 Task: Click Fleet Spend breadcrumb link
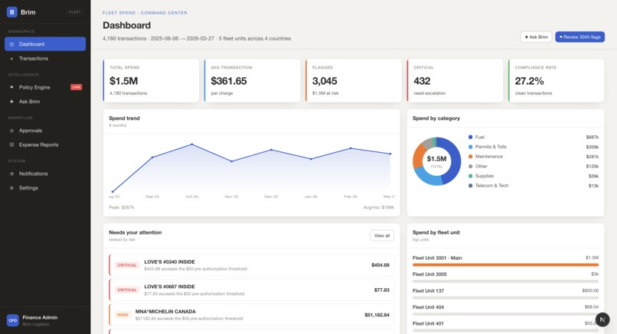pos(119,13)
